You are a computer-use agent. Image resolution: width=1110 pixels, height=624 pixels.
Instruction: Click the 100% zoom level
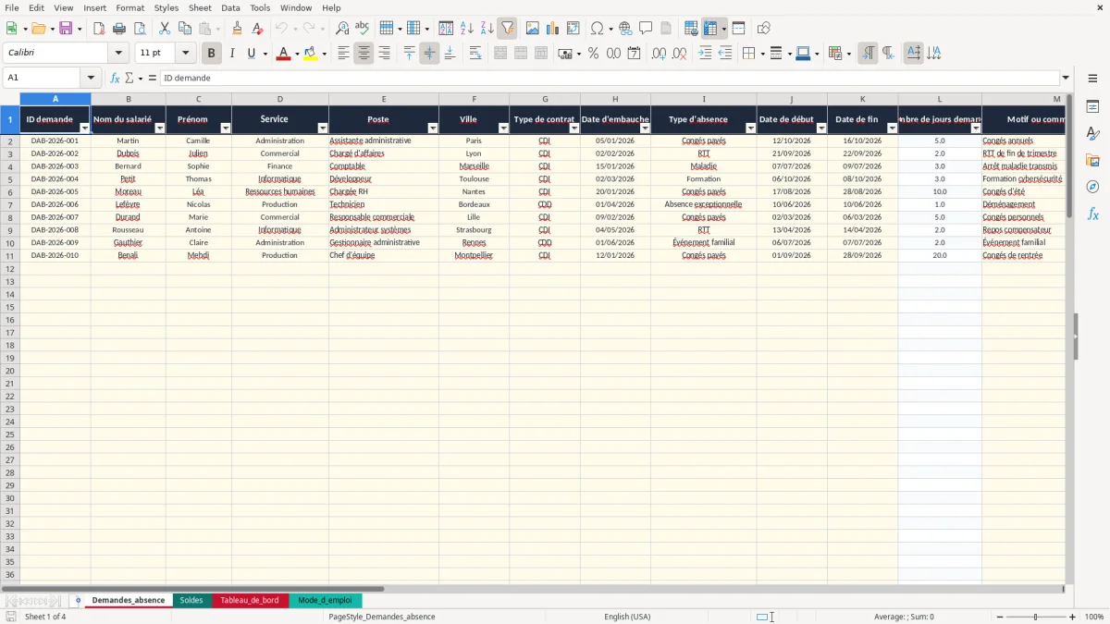point(1094,617)
